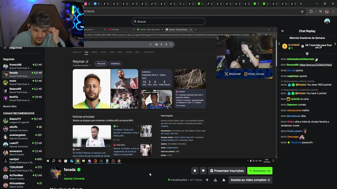Collapse the Chat Replay panel icon
337x189 pixels.
[283, 31]
